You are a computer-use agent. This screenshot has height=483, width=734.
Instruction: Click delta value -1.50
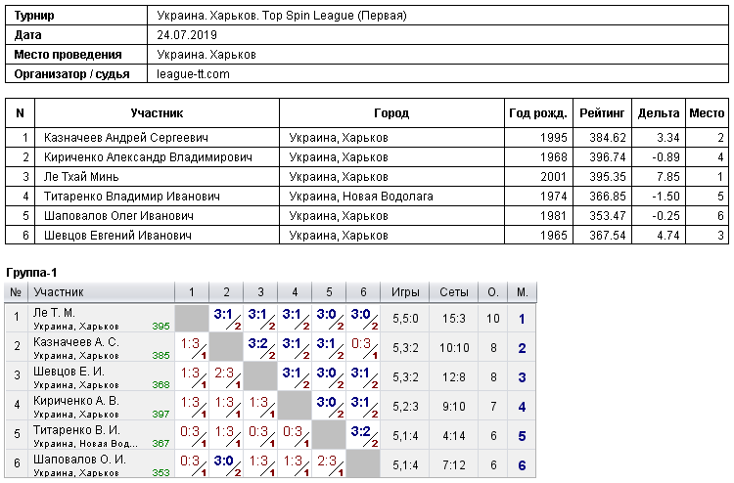pyautogui.click(x=665, y=197)
